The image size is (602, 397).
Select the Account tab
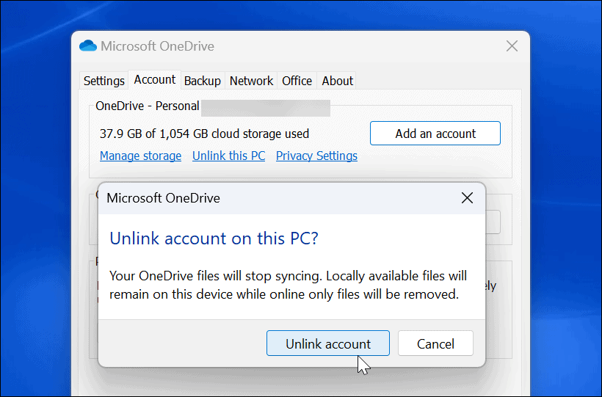[x=154, y=79]
